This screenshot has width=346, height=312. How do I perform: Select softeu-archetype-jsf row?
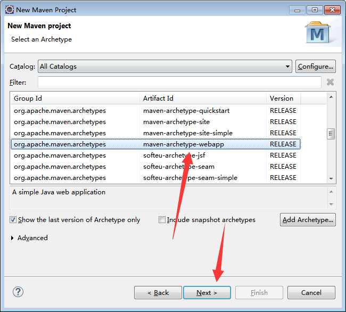[155, 155]
